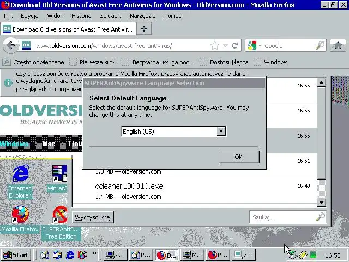The height and width of the screenshot is (262, 349).
Task: Open the Historia menu
Action: [81, 16]
